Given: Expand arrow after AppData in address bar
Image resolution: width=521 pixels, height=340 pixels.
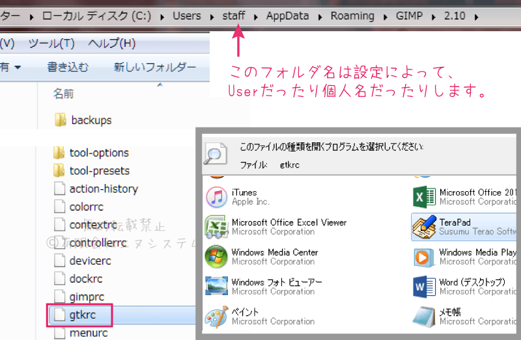Looking at the screenshot, I should [320, 17].
